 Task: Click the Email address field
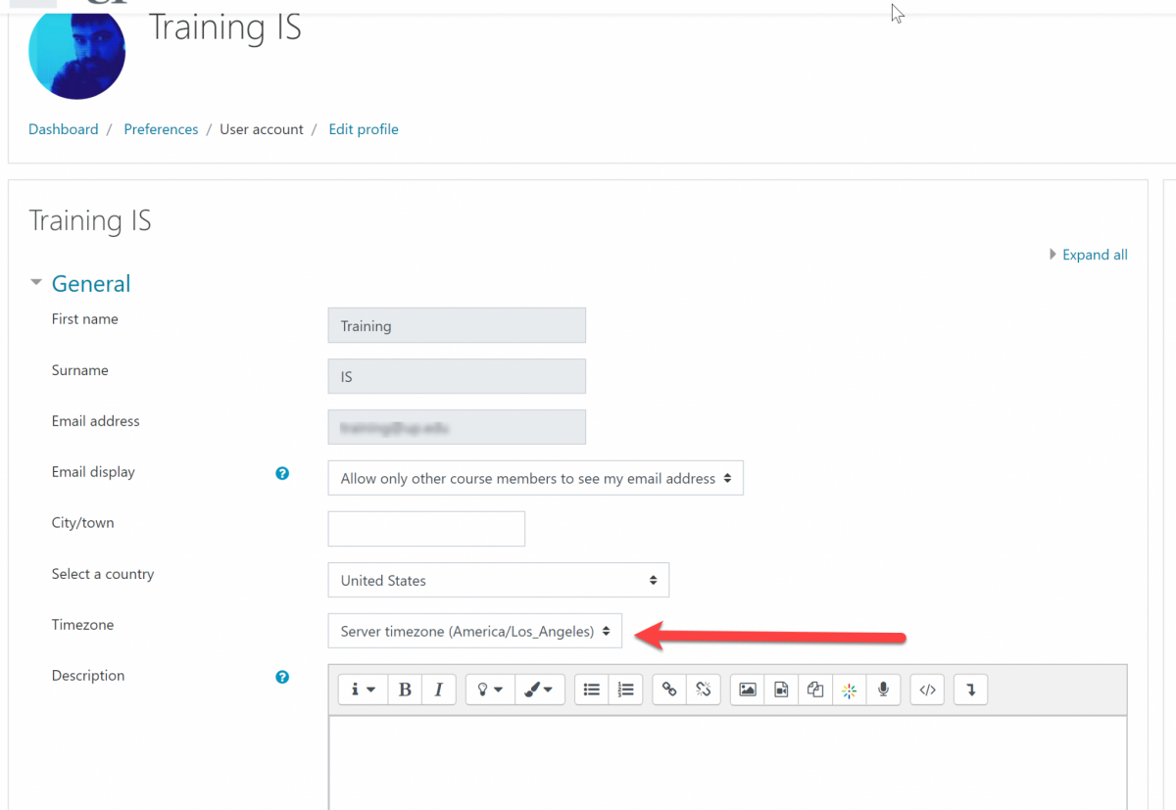(x=457, y=427)
